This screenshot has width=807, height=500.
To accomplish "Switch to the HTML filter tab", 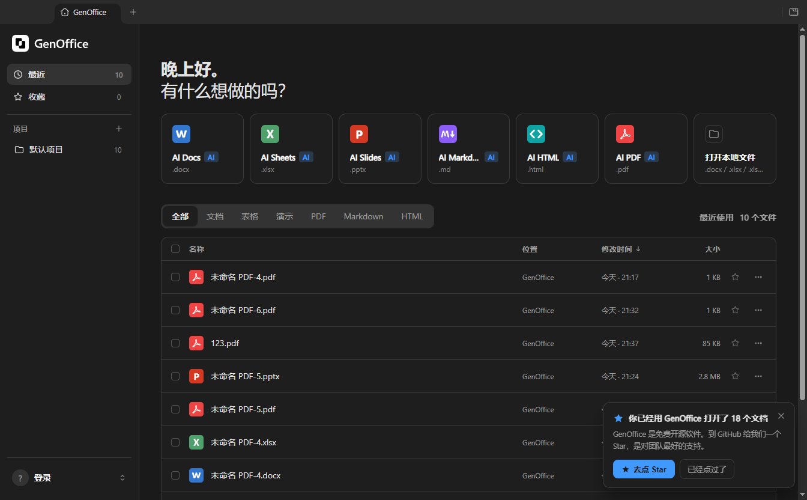I will pos(413,216).
